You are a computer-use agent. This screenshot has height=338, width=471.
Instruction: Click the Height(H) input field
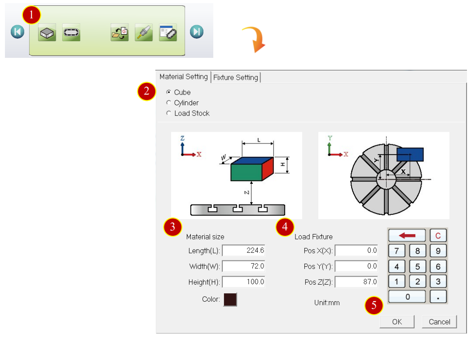click(x=243, y=282)
